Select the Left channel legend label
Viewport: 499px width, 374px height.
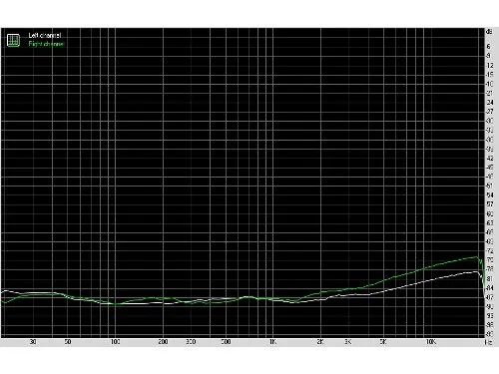(45, 35)
